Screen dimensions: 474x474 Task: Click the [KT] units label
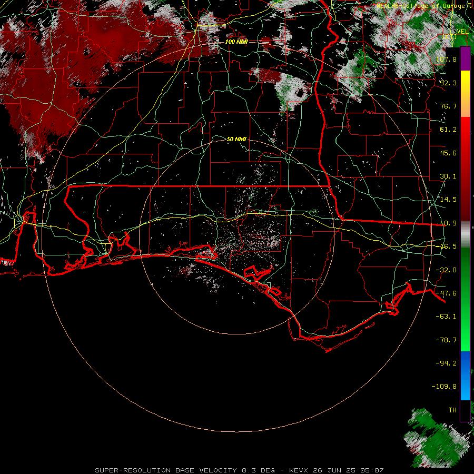450,36
